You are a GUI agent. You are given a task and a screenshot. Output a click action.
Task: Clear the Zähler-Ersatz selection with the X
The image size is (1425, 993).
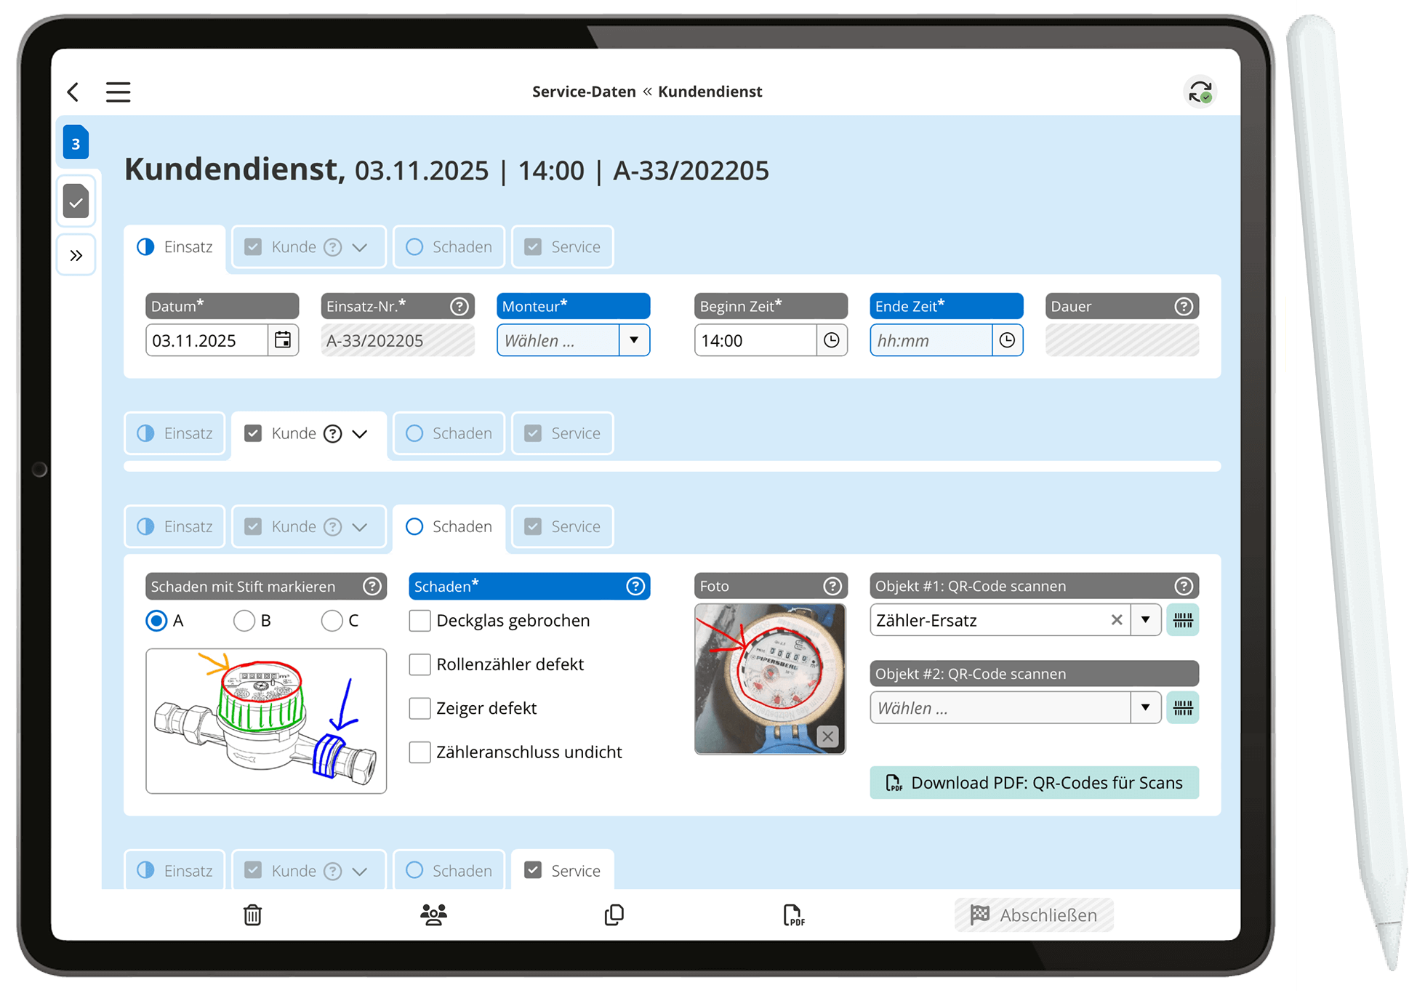pyautogui.click(x=1117, y=620)
